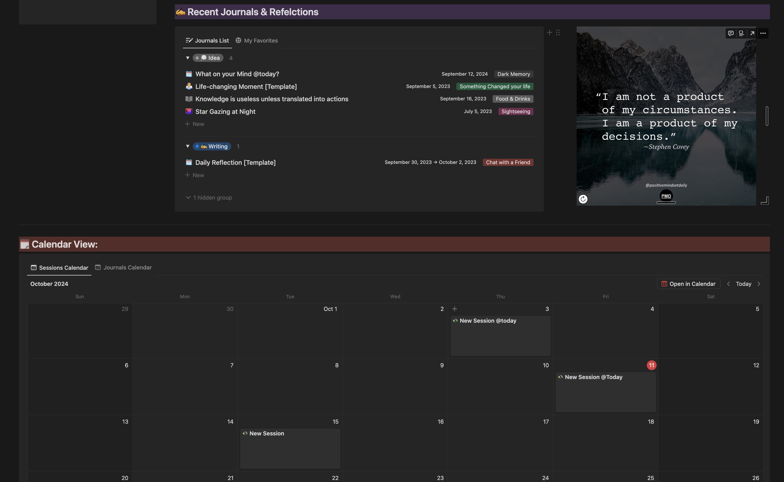
Task: Click the resize corner handle of the quote image
Action: (765, 200)
